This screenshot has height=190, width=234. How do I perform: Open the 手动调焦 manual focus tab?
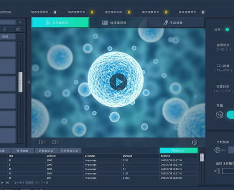176,23
